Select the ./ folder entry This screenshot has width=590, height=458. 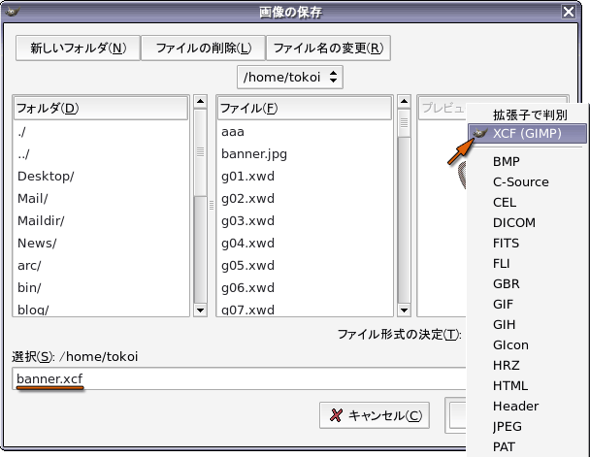[101, 132]
